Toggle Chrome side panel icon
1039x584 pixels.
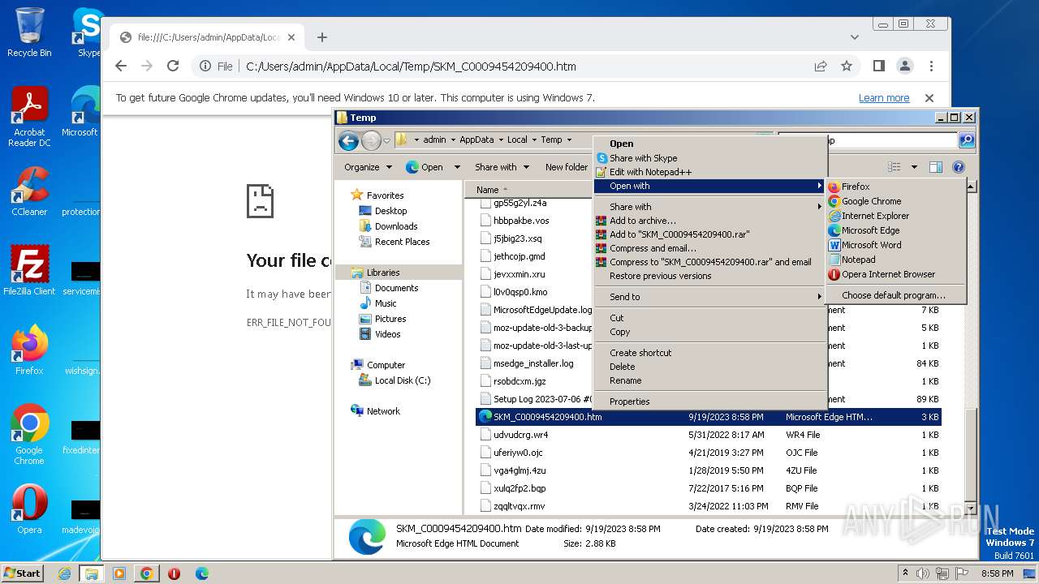[x=878, y=67]
